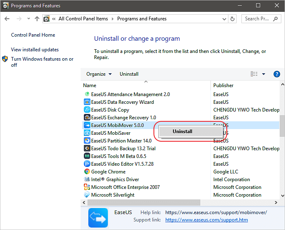Click the Intel Graphics Driver icon
Image resolution: width=285 pixels, height=230 pixels.
click(x=87, y=180)
